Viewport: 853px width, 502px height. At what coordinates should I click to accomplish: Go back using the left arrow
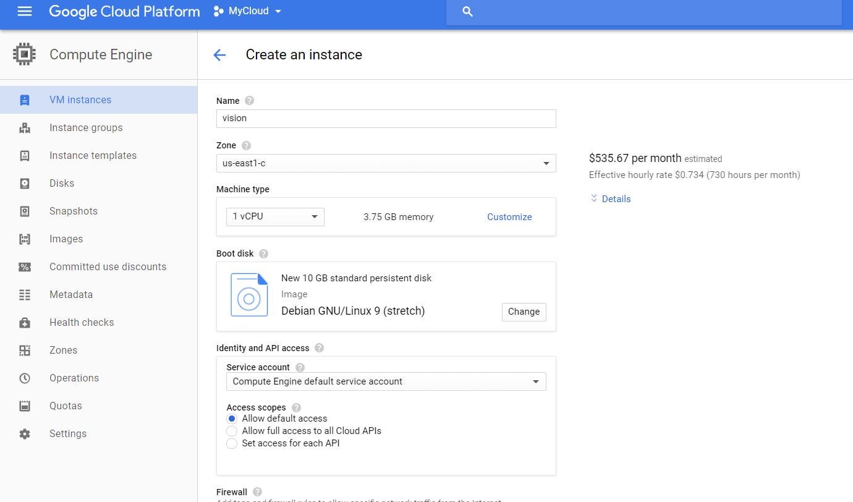point(219,55)
